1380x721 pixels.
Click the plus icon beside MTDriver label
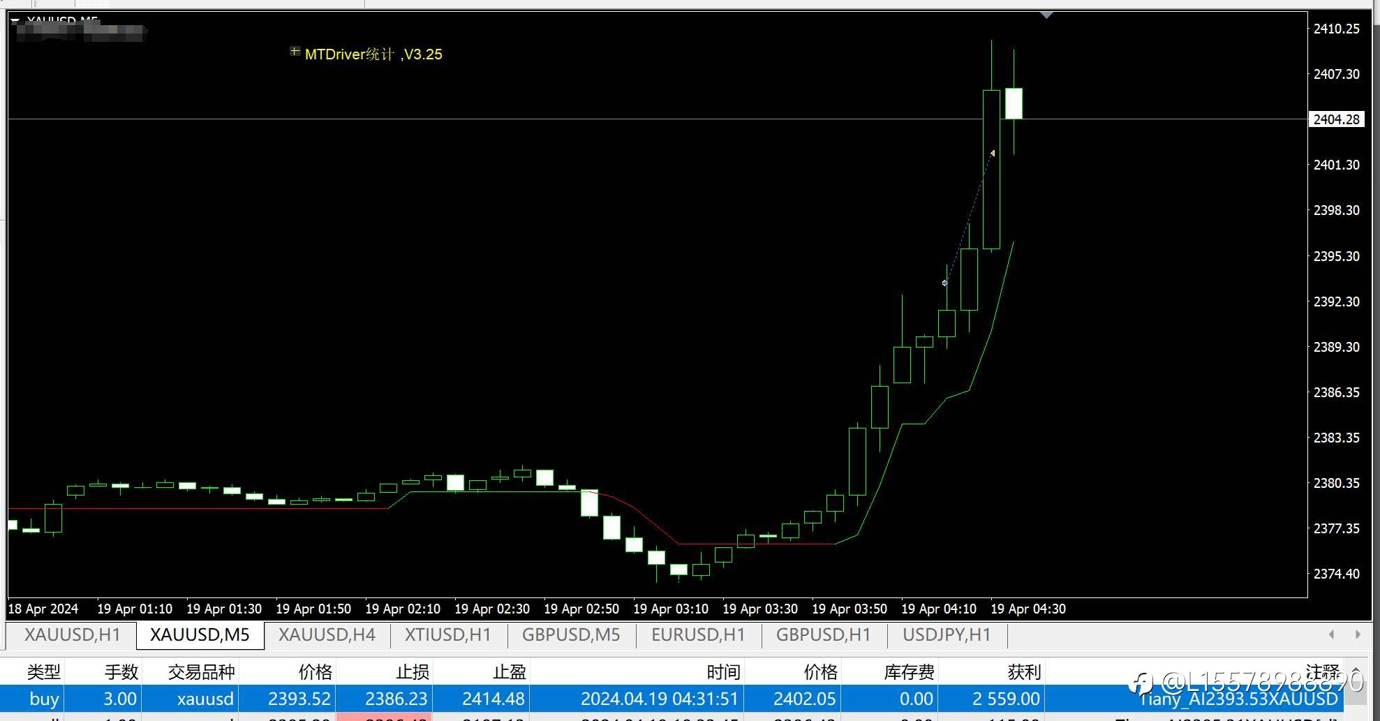(295, 52)
